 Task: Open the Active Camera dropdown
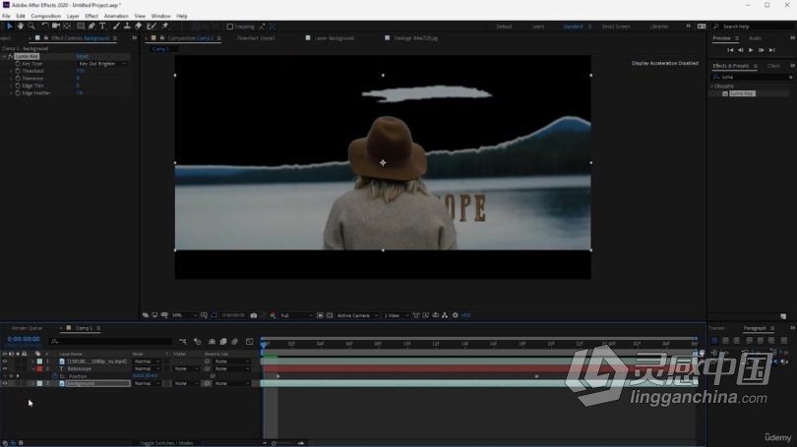tap(358, 315)
